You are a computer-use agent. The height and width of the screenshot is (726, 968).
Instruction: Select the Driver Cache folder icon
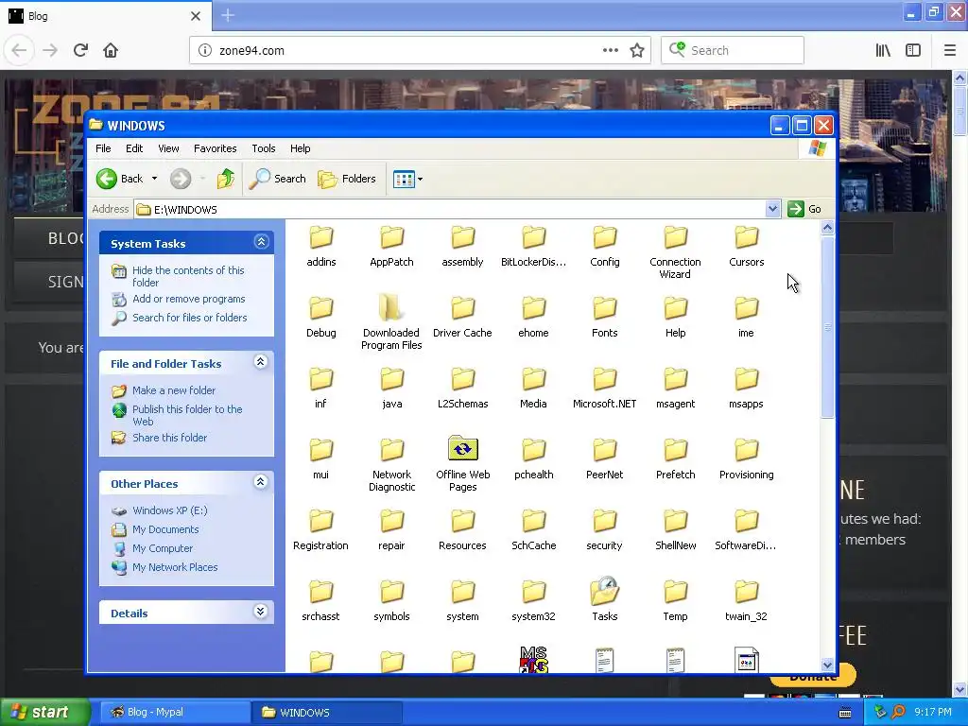(463, 307)
